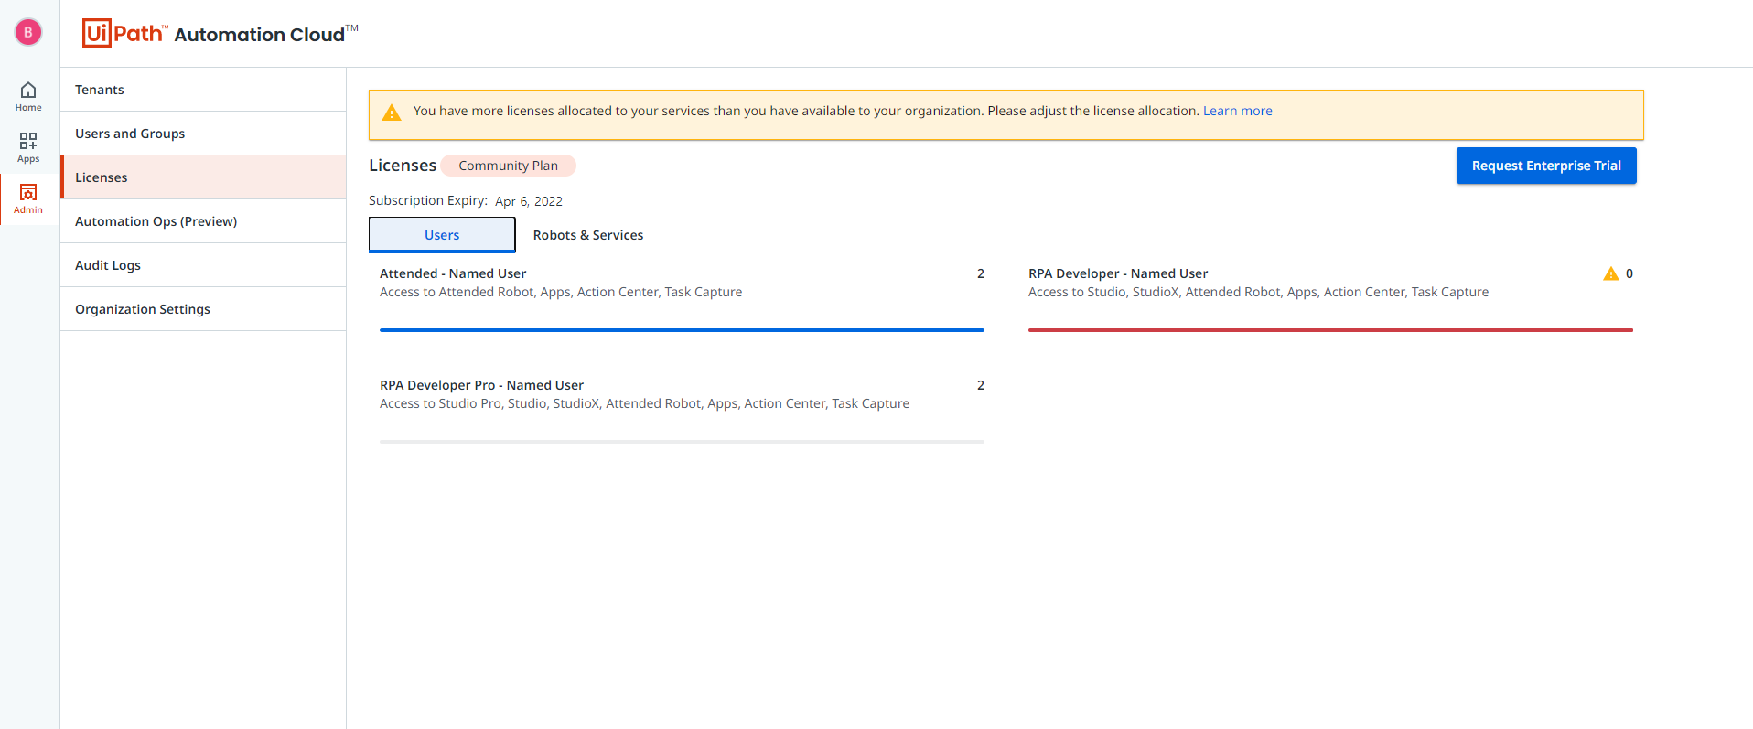1753x729 pixels.
Task: Switch to Robots & Services tab
Action: point(588,235)
